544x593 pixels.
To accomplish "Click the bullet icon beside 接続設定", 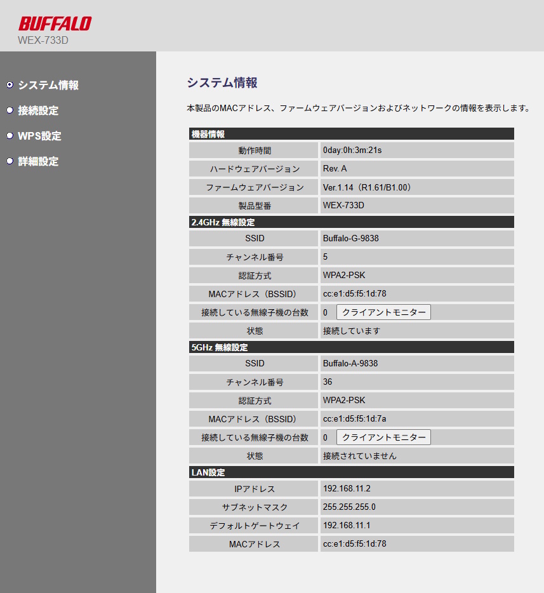I will click(x=10, y=110).
